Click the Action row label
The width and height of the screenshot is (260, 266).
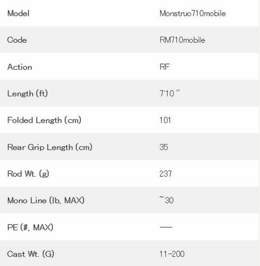coord(20,67)
